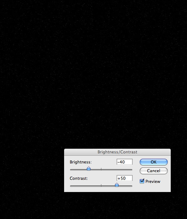Click the Brightness label

point(81,162)
